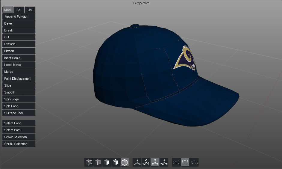Click the Append Polygon button
282x169 pixels.
[x=19, y=16]
